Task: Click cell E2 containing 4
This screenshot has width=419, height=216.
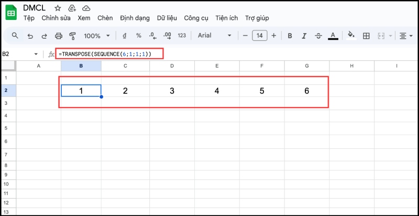Action: [x=217, y=91]
